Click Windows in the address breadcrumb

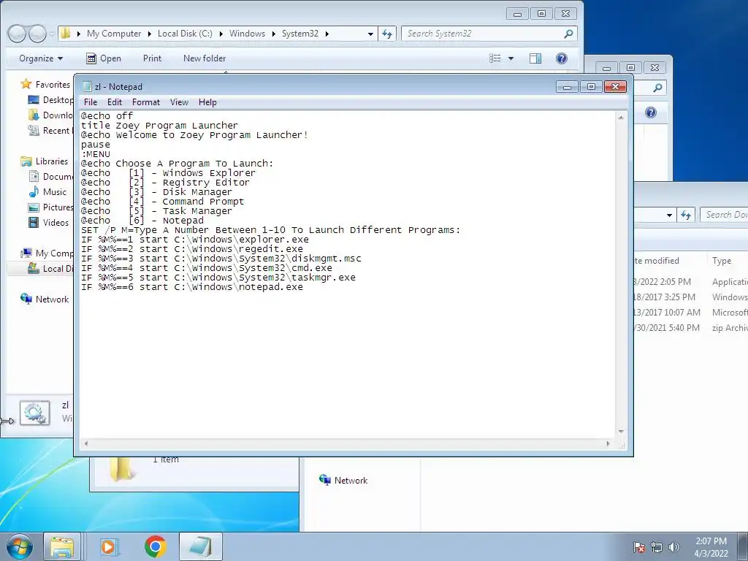[x=247, y=34]
